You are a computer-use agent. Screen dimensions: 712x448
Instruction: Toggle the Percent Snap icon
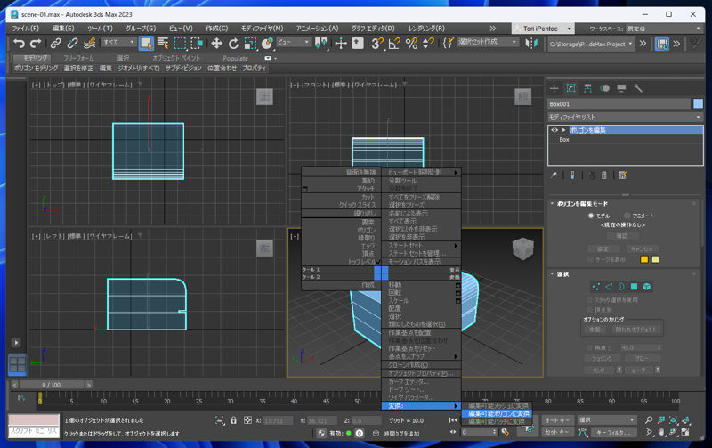411,44
